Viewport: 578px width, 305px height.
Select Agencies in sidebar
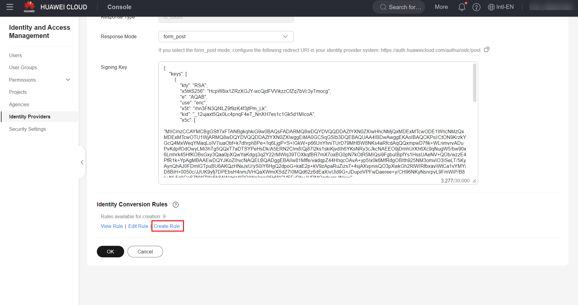point(19,104)
